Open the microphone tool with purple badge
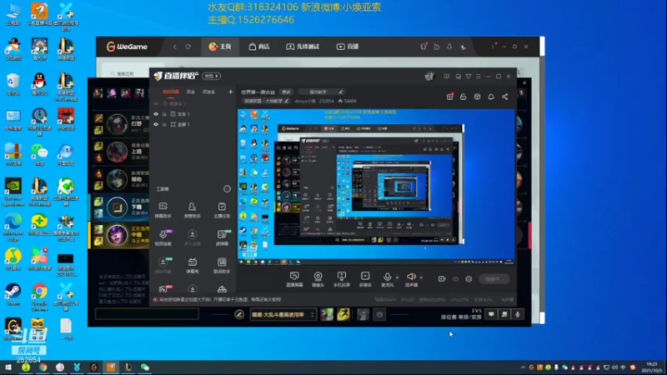Viewport: 667px width, 375px height. 163,237
